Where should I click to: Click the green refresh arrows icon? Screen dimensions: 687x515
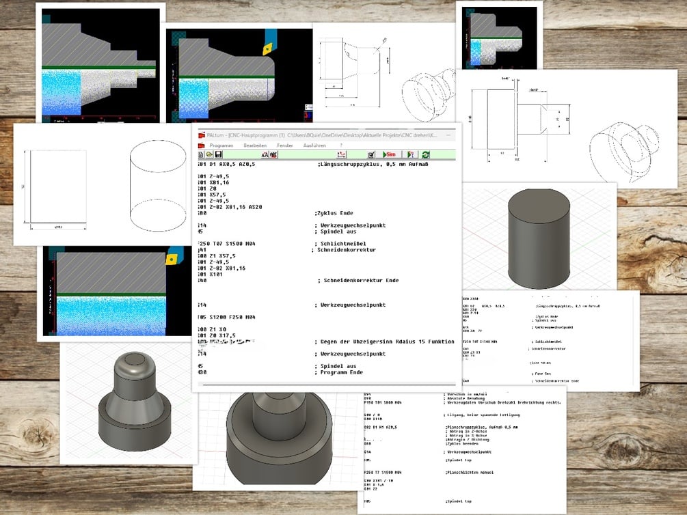(425, 154)
